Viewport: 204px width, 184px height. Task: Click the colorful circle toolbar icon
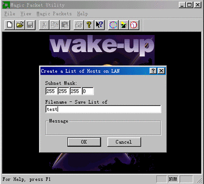coord(113,25)
